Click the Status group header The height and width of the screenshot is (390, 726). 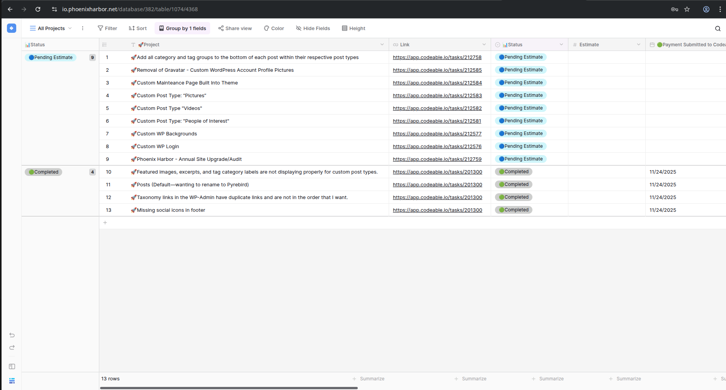coord(60,45)
